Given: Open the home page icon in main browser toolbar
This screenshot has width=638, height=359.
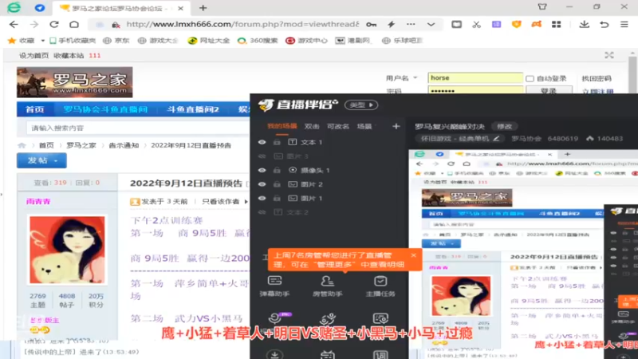Looking at the screenshot, I should pyautogui.click(x=74, y=25).
